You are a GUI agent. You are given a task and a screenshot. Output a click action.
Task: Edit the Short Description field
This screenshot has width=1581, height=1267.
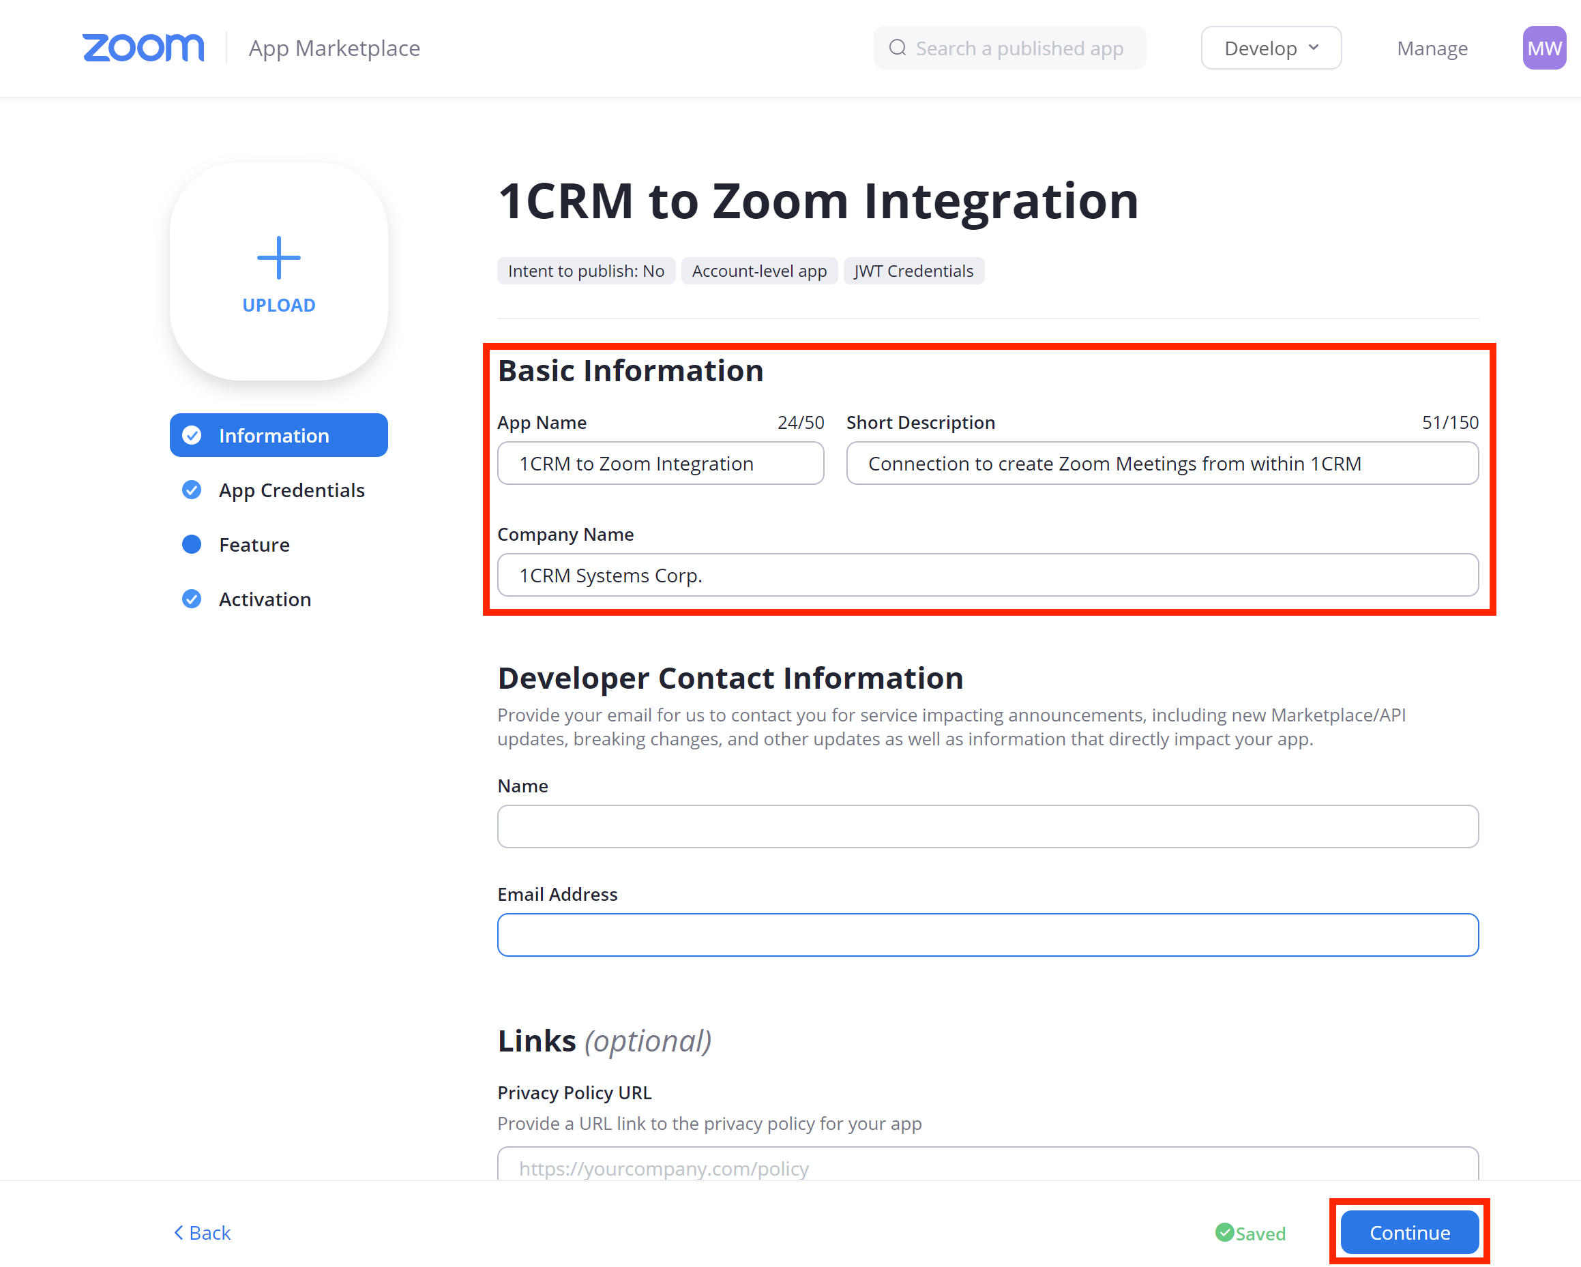click(1162, 464)
